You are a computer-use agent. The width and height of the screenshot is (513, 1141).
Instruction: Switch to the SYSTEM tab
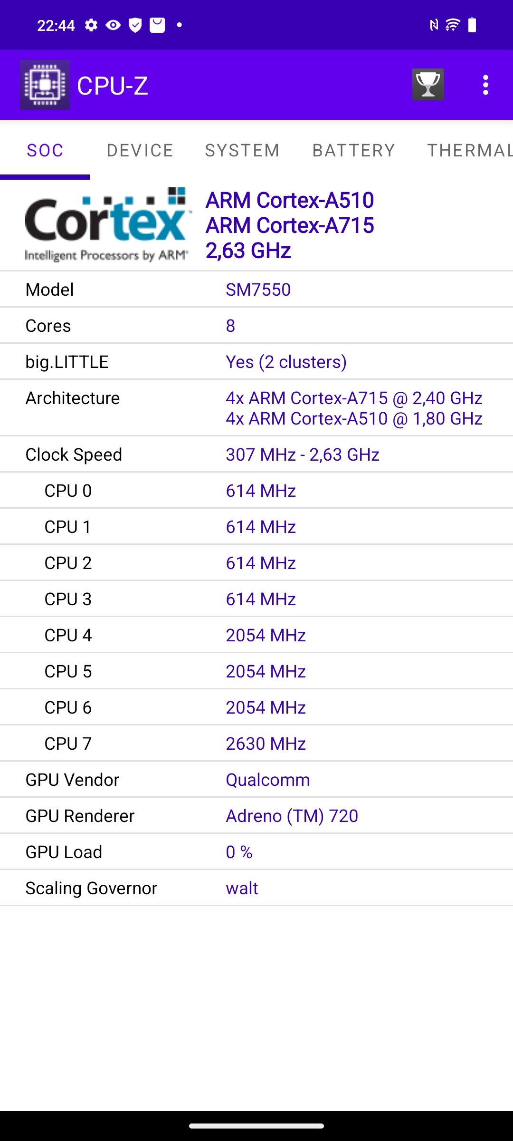click(242, 150)
